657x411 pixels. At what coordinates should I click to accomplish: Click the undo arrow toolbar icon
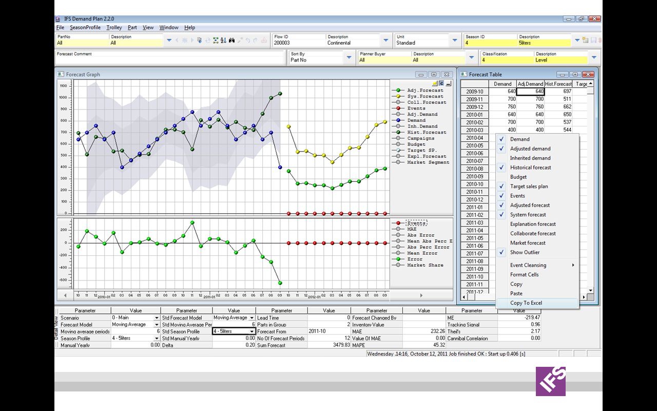point(247,40)
